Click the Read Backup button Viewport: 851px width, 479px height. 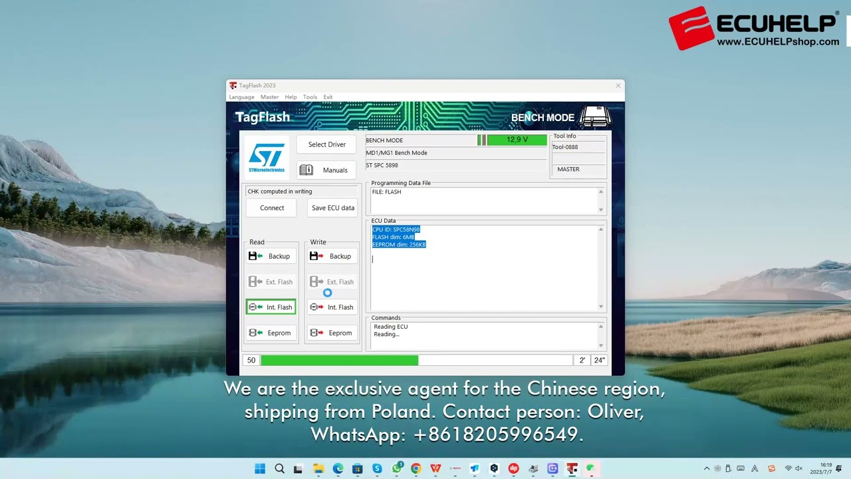tap(271, 256)
